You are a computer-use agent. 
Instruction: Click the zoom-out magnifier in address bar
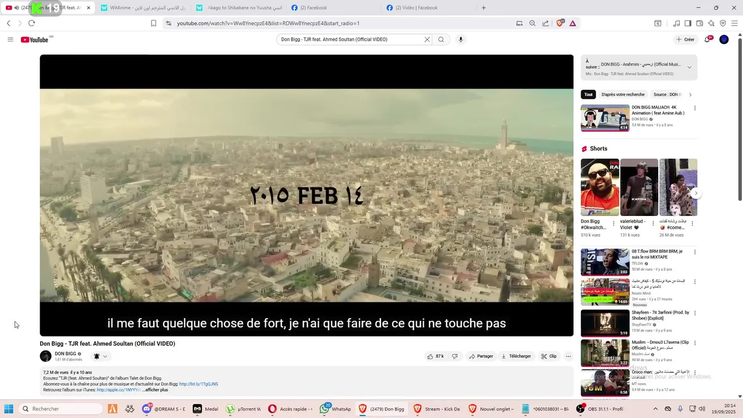point(532,23)
